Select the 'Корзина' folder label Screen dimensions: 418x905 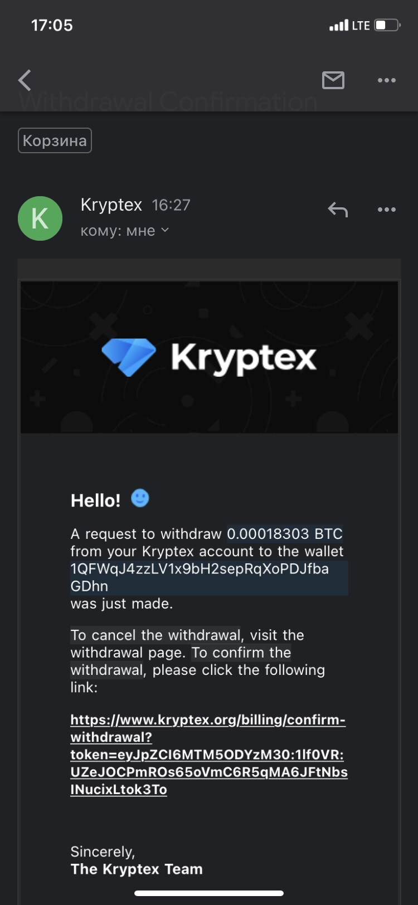tap(55, 140)
